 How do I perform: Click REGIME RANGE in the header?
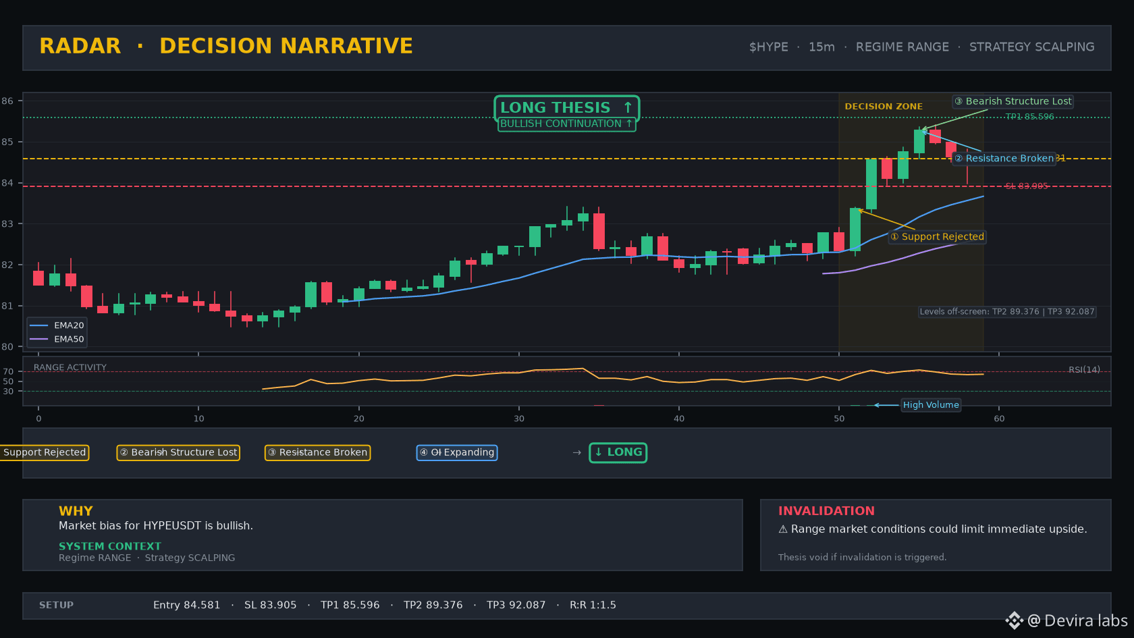pos(902,47)
